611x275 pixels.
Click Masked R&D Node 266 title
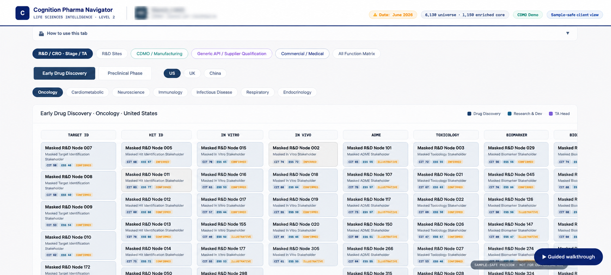pyautogui.click(x=370, y=249)
